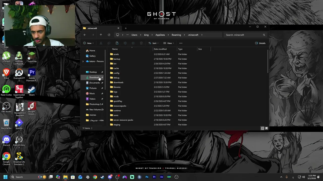Click the file list vertical scrollbar
The image size is (323, 181).
[268, 62]
